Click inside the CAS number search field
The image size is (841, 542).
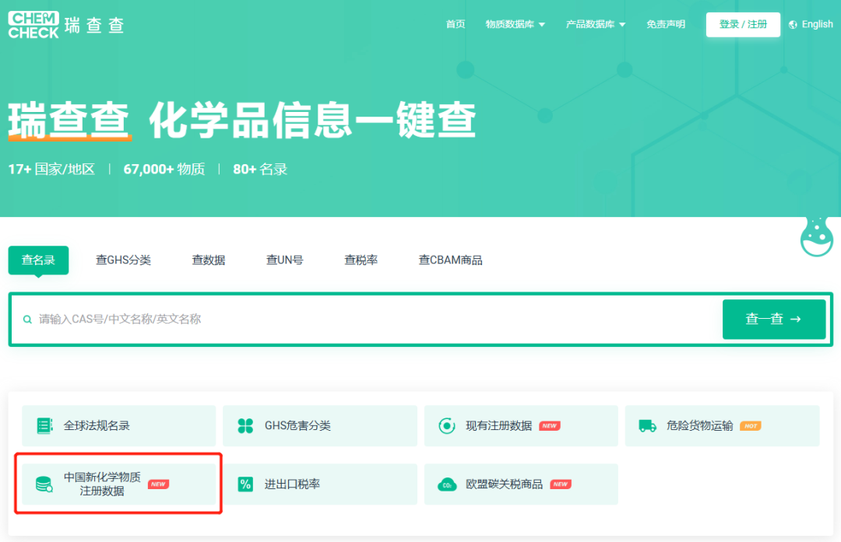pyautogui.click(x=234, y=319)
